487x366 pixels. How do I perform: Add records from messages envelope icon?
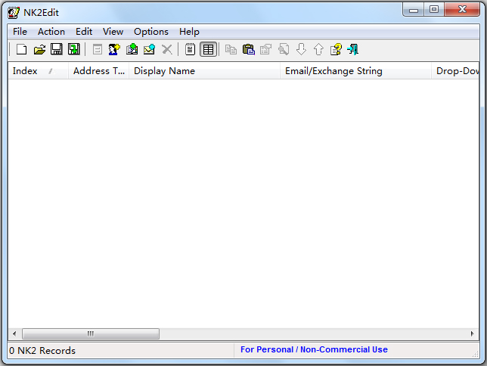click(x=150, y=49)
